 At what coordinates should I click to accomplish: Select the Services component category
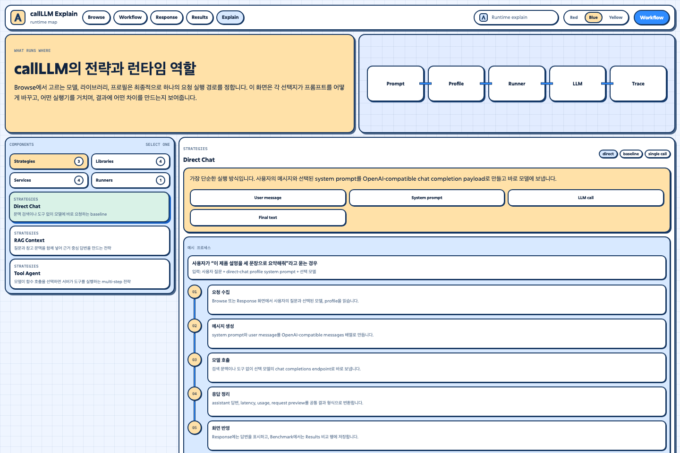49,180
